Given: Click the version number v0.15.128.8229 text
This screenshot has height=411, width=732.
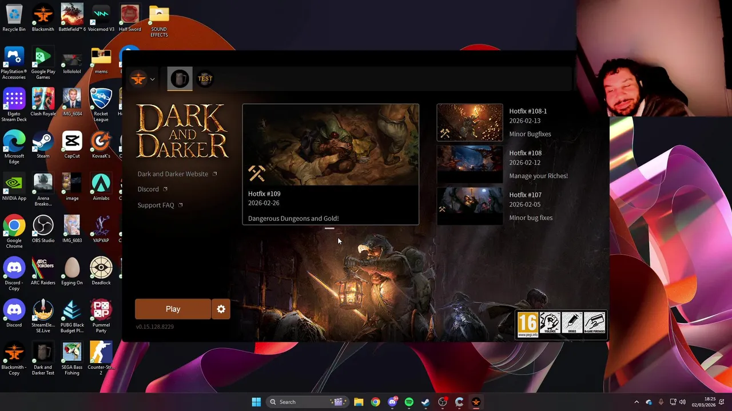Looking at the screenshot, I should [x=155, y=327].
